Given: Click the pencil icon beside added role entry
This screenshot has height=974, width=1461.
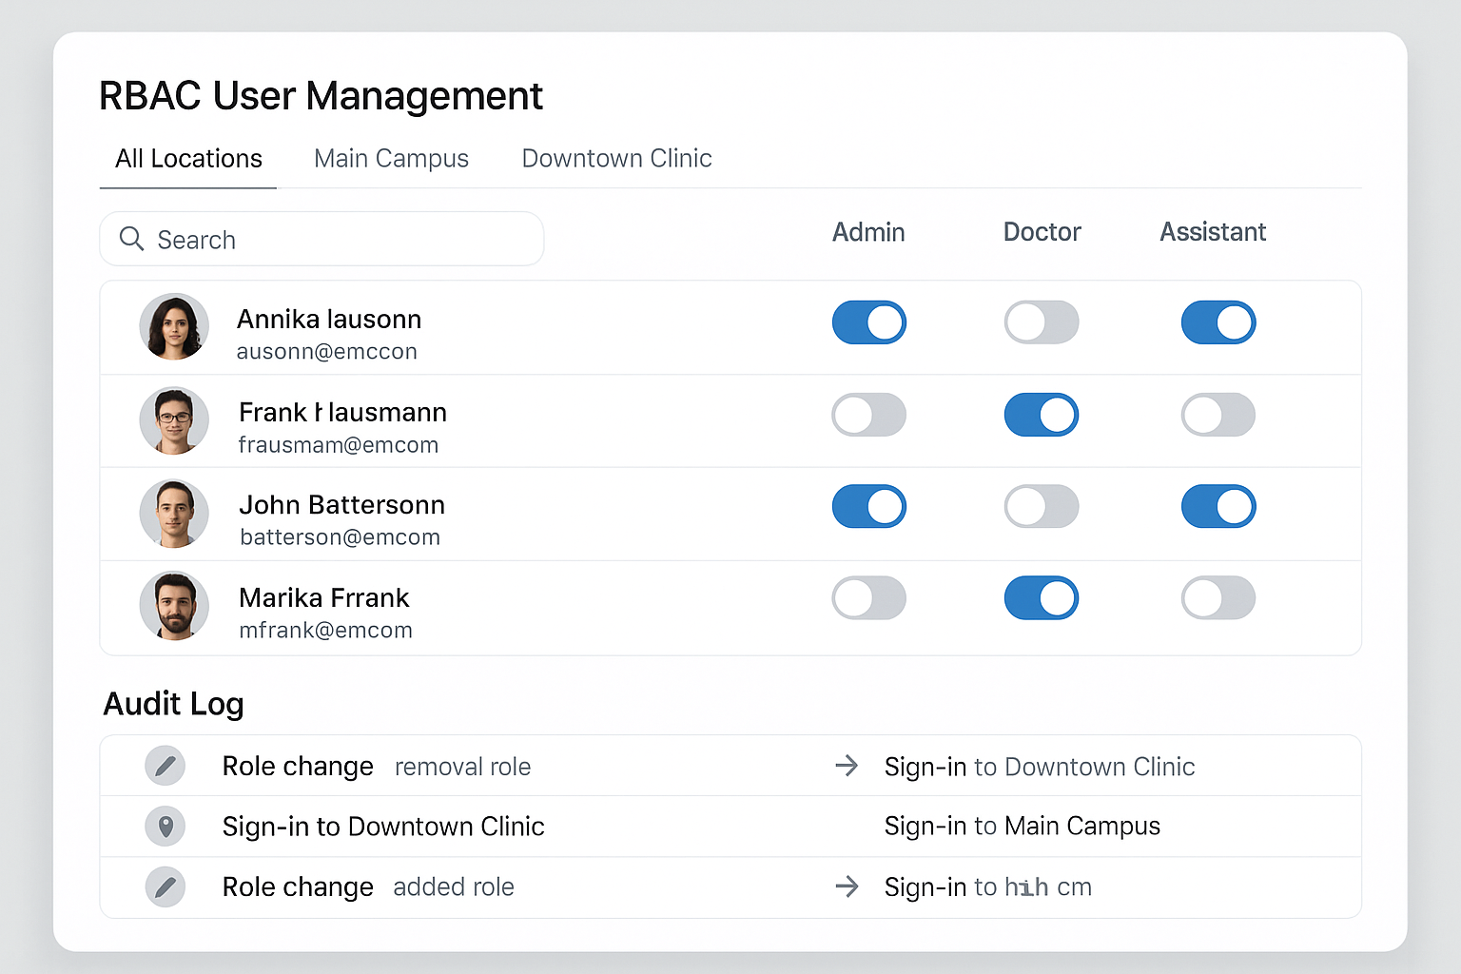Looking at the screenshot, I should (165, 886).
